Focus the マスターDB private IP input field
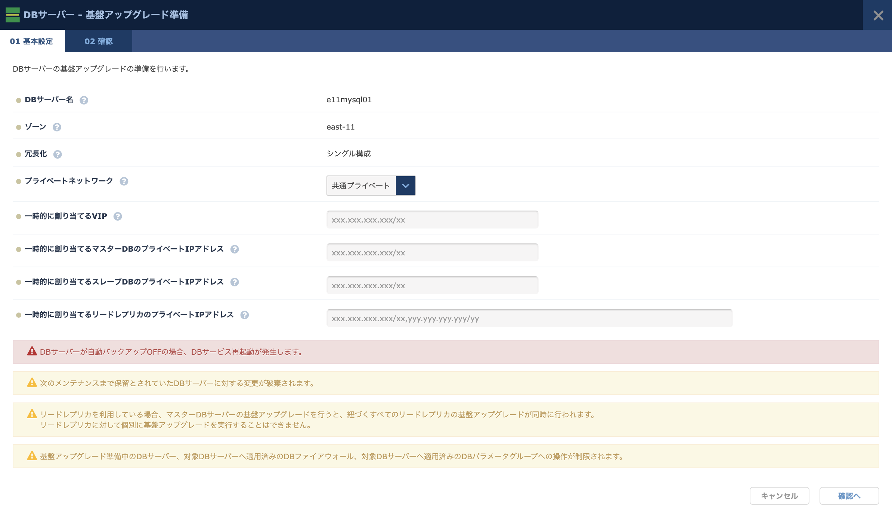Screen dimensions: 892x516 [x=432, y=252]
